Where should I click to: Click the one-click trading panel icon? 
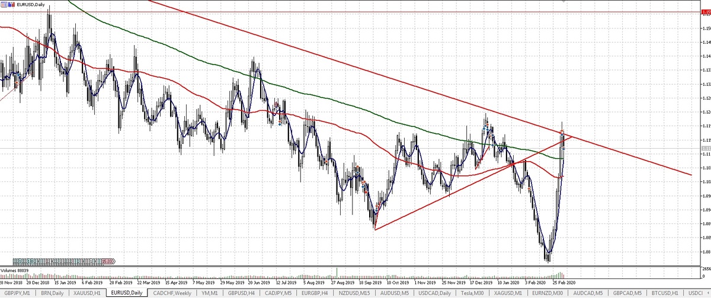pyautogui.click(x=5, y=5)
